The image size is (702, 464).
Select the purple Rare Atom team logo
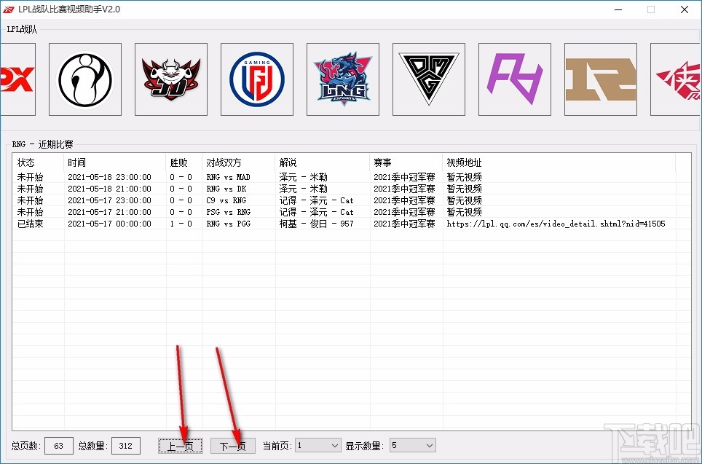click(x=514, y=79)
